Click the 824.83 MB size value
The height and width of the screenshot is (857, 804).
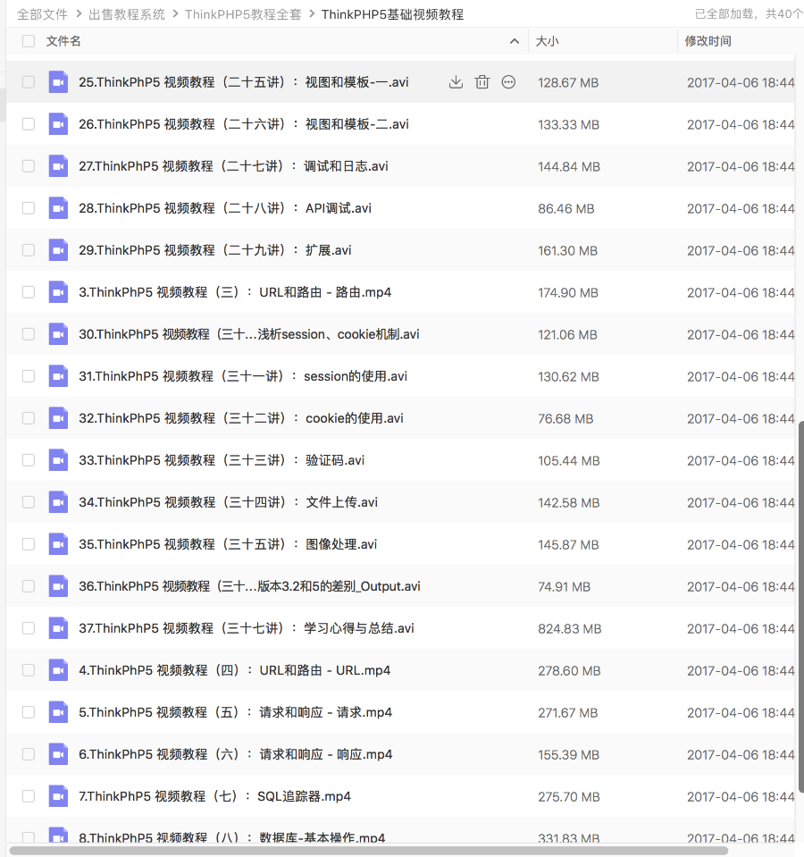569,629
